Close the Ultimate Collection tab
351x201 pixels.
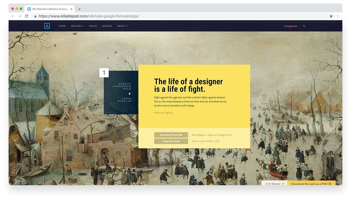pyautogui.click(x=71, y=9)
